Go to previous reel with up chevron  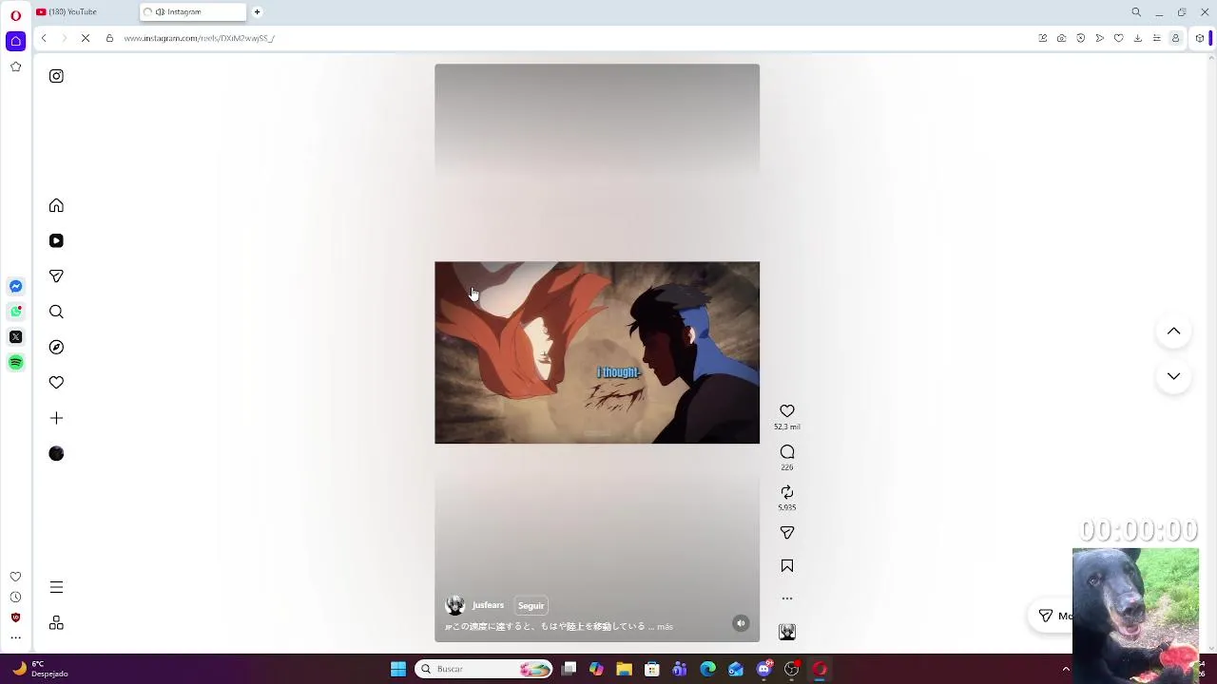pyautogui.click(x=1173, y=332)
